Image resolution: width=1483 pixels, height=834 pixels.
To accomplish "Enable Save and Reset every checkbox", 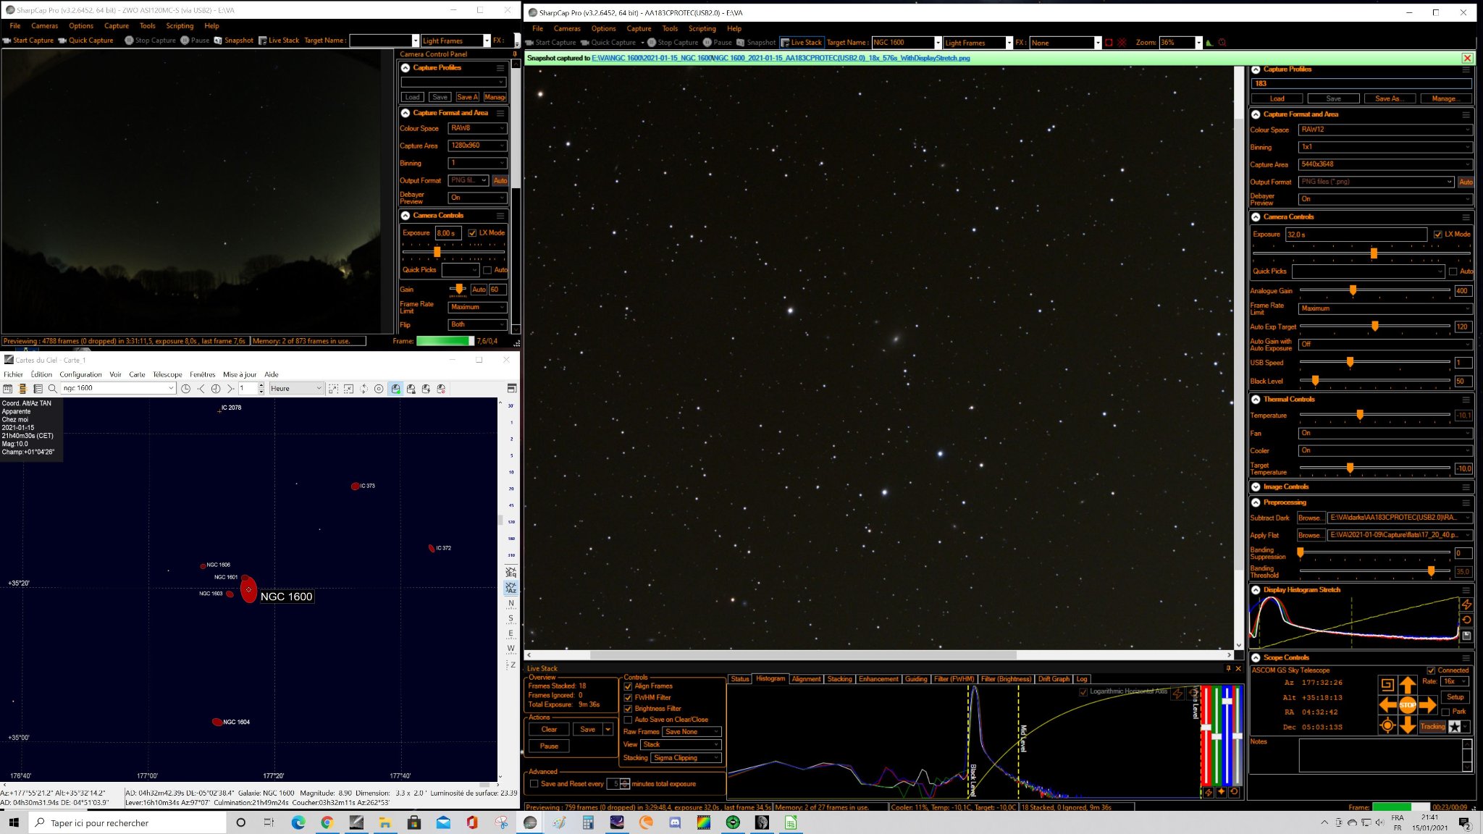I will pos(534,784).
